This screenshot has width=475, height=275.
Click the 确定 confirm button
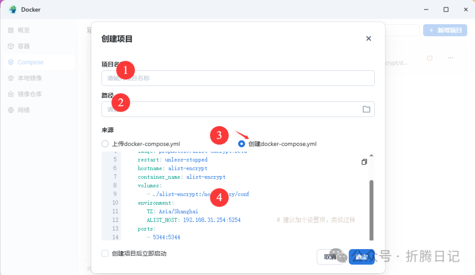coord(362,257)
